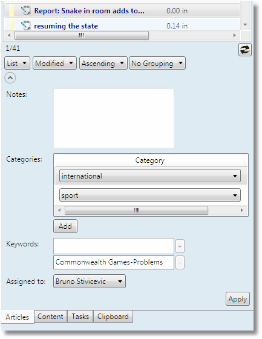Click the refresh list icon button
This screenshot has width=262, height=339.
point(244,50)
